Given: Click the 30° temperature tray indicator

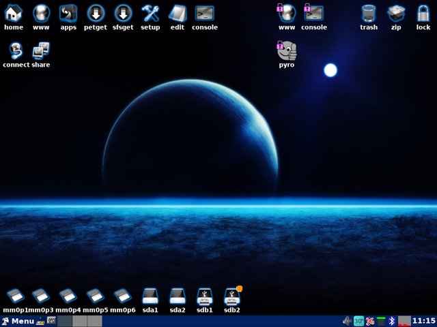Looking at the screenshot, I should coord(358,321).
